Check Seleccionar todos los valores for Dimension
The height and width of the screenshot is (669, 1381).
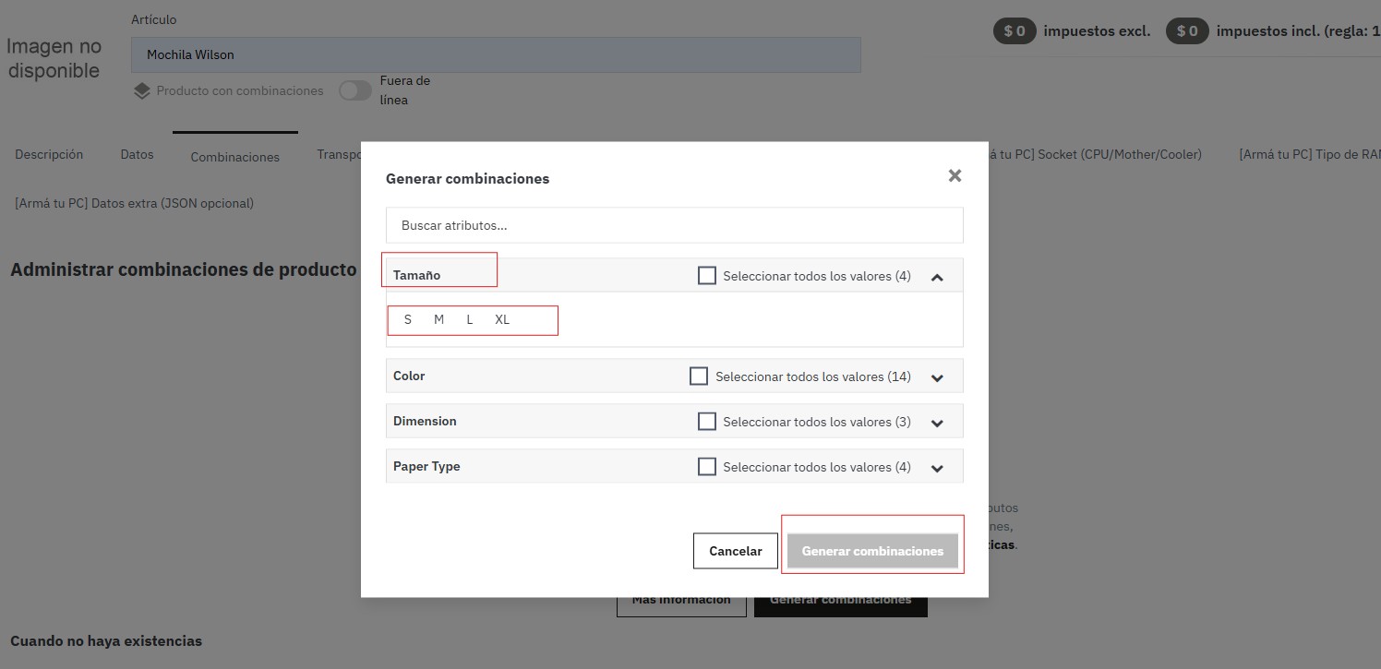pyautogui.click(x=707, y=422)
